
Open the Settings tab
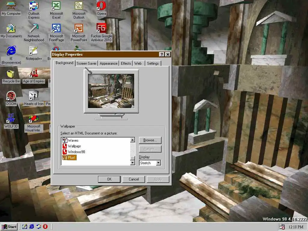click(x=153, y=63)
